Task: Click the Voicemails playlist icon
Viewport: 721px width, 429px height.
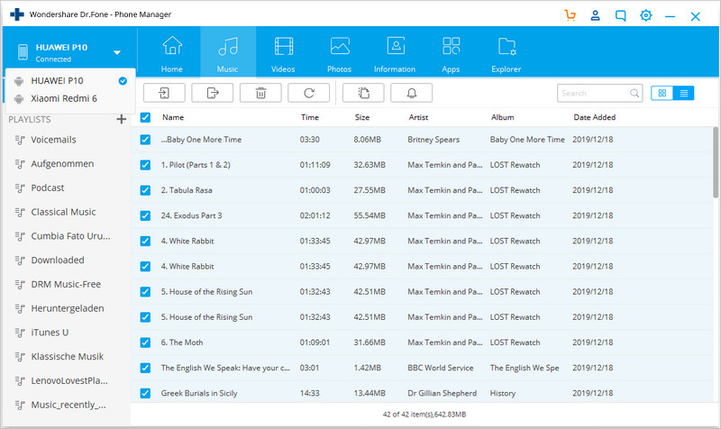Action: (20, 140)
